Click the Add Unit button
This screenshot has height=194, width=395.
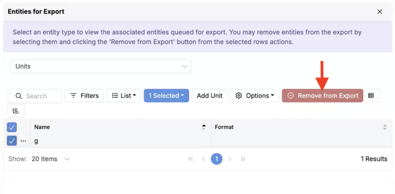point(209,96)
